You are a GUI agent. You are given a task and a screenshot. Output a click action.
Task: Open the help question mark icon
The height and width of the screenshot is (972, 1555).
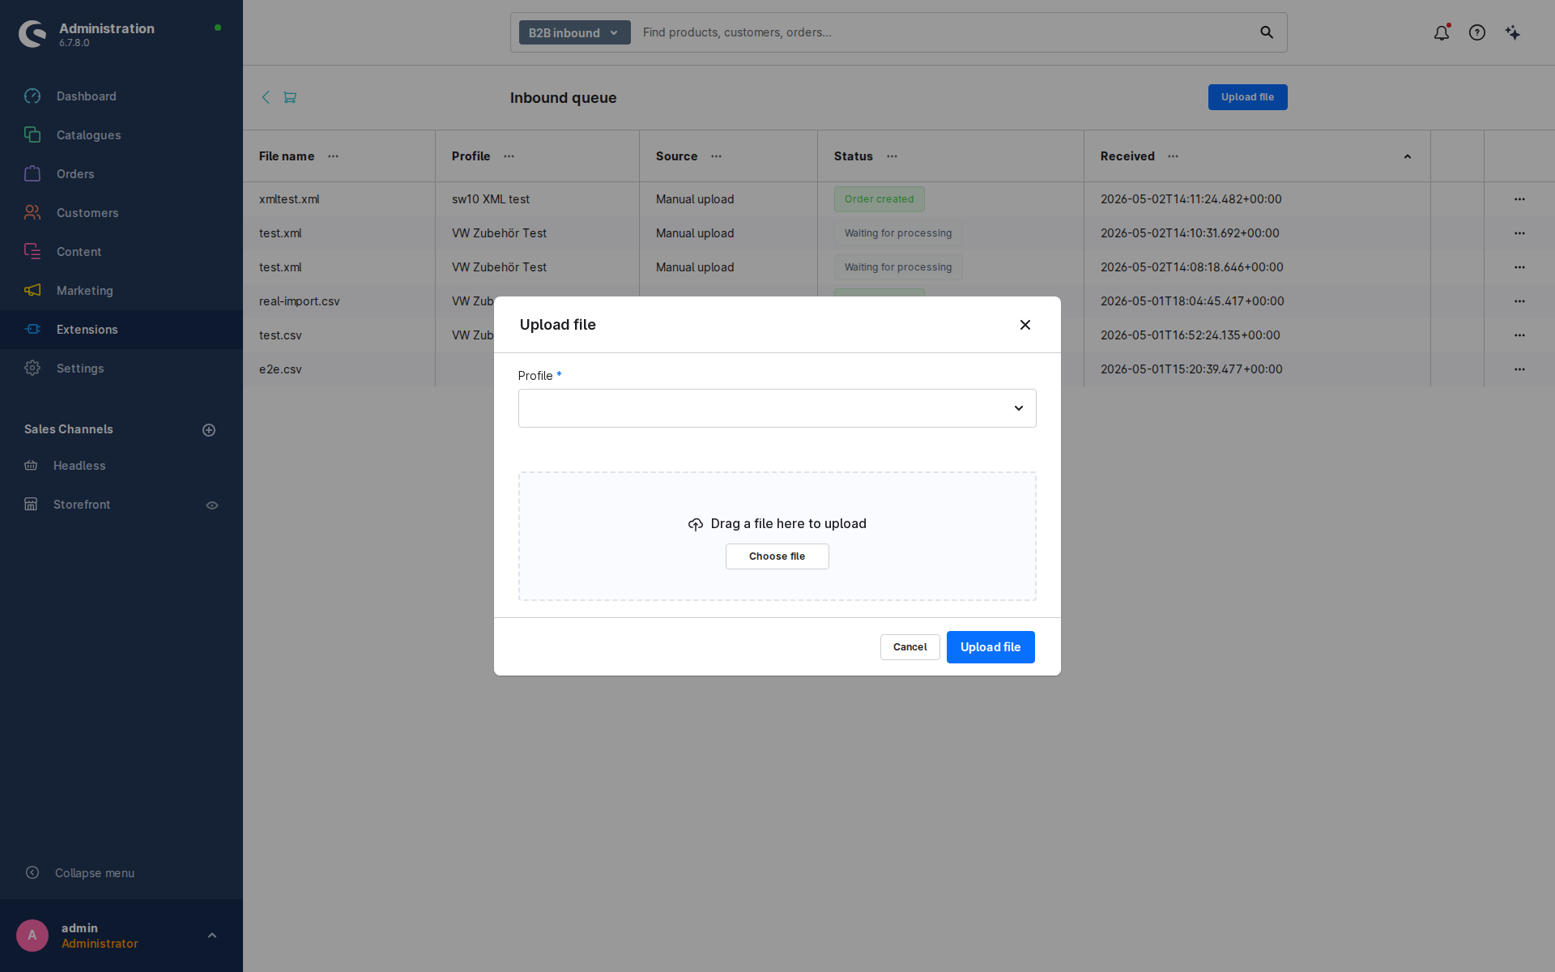point(1477,32)
